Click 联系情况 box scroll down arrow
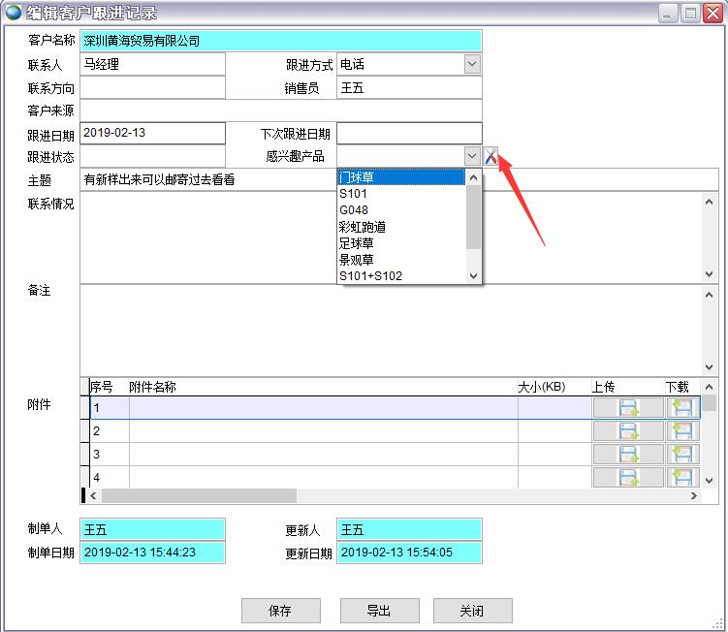Screen dimensions: 728x632 709,274
